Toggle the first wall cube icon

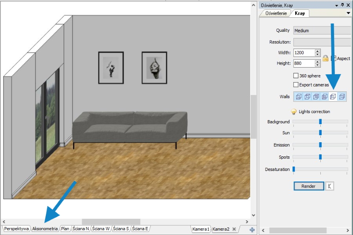pos(299,97)
